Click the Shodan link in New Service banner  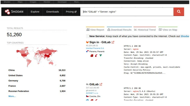pyautogui.click(x=185, y=36)
